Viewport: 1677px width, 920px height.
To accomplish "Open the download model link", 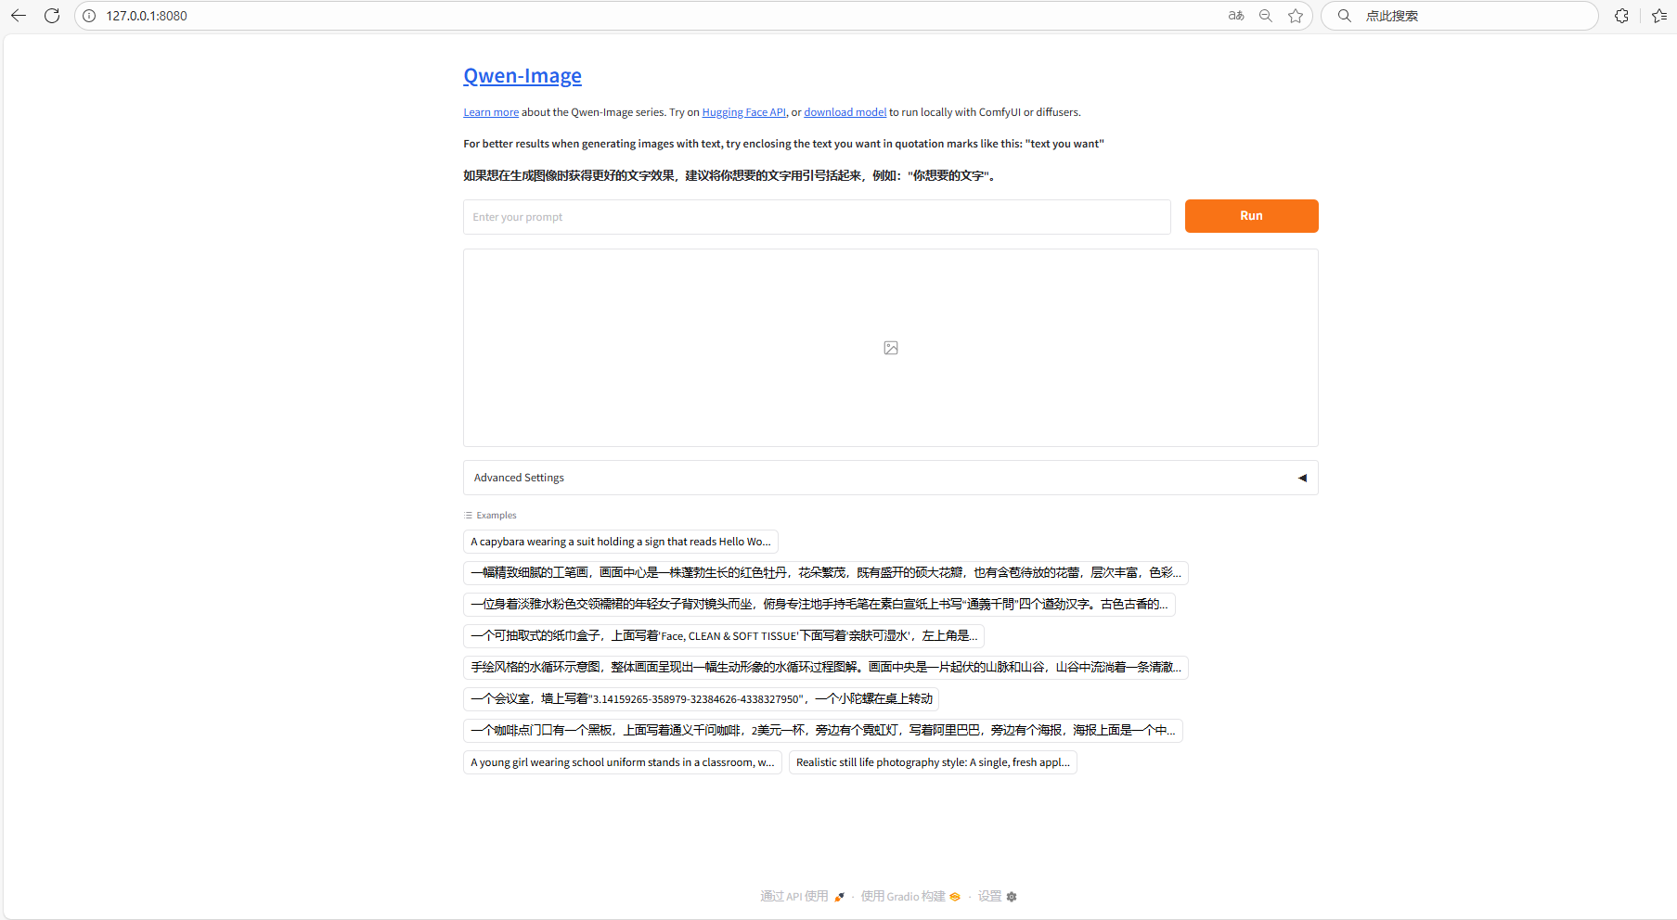I will [x=844, y=111].
